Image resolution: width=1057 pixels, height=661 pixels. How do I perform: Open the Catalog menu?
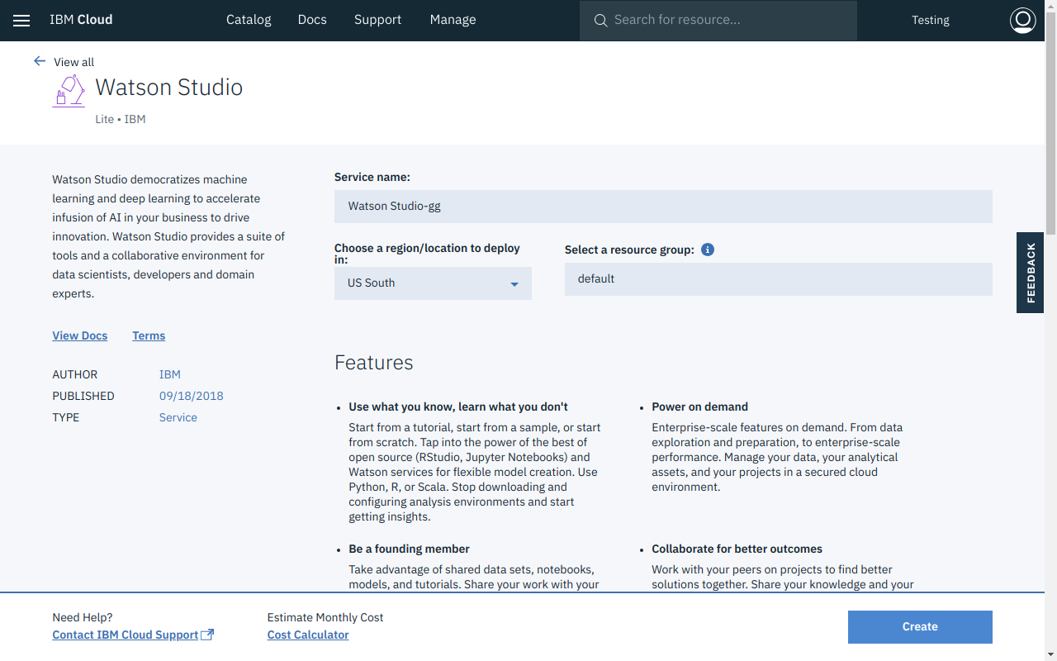pos(249,20)
